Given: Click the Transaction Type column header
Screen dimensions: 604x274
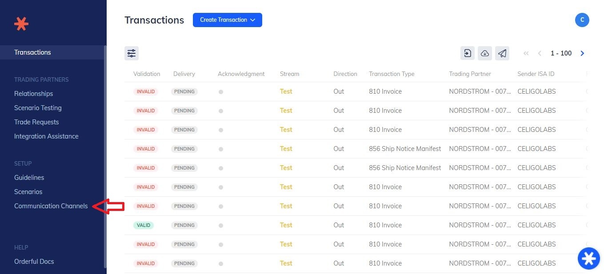Looking at the screenshot, I should pos(392,74).
